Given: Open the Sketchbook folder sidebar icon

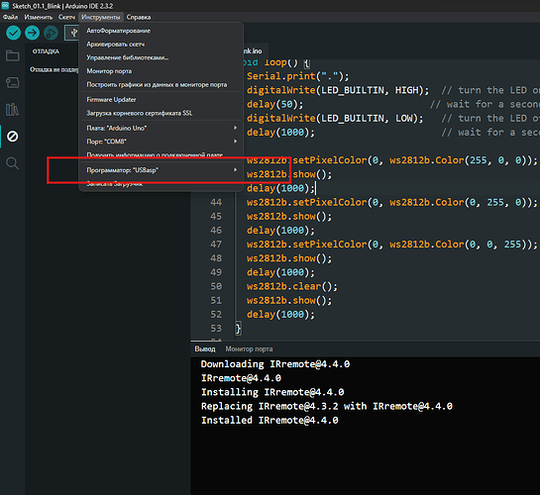Looking at the screenshot, I should [13, 55].
